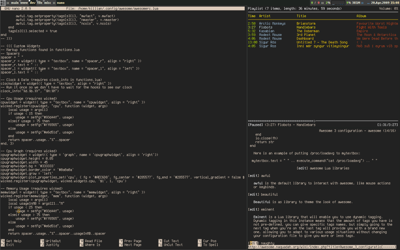400x250 pixels.
Task: Click the Title column header in playlist
Action: (301, 16)
